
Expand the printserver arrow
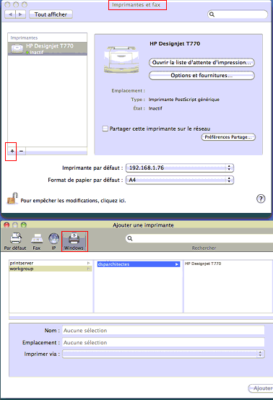click(x=89, y=263)
